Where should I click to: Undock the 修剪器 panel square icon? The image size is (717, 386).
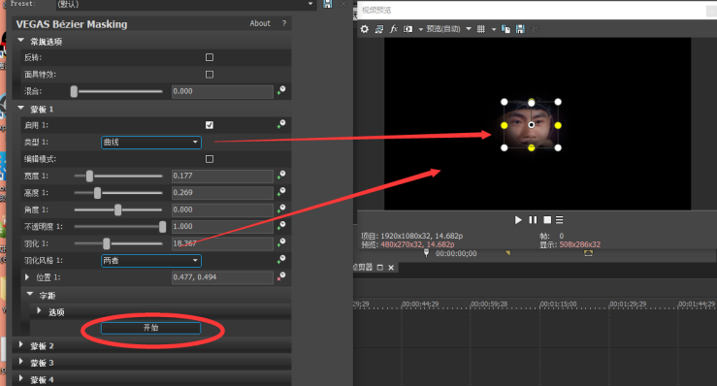380,268
